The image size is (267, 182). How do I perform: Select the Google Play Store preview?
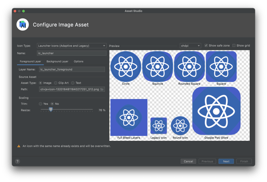click(216, 111)
